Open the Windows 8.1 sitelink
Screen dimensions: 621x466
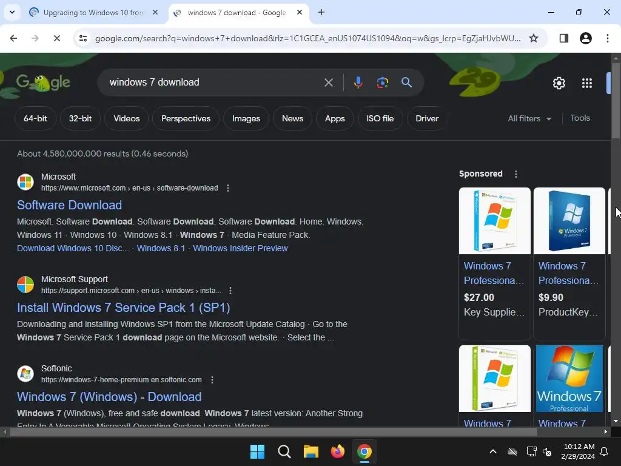(161, 248)
